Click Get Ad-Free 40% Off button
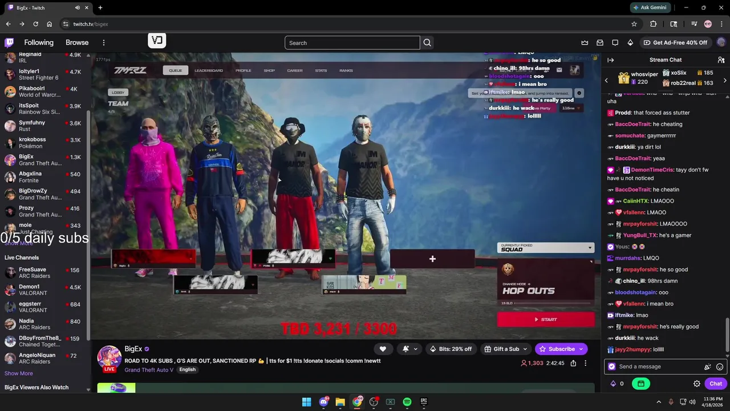Viewport: 730px width, 411px height. [675, 43]
